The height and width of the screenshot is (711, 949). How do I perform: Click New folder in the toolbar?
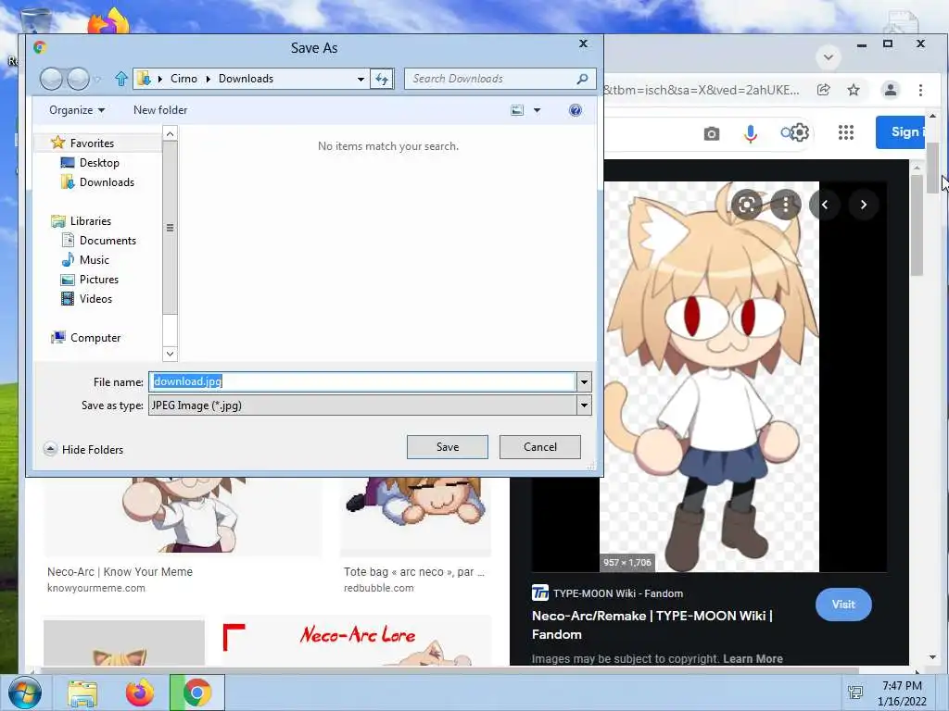(160, 110)
